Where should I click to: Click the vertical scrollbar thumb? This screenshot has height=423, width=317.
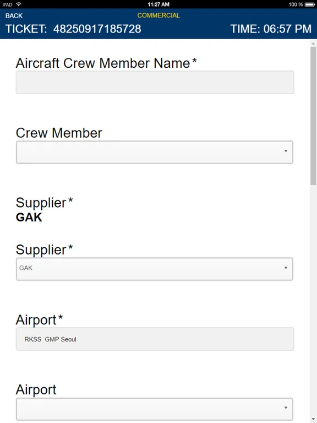(313, 116)
